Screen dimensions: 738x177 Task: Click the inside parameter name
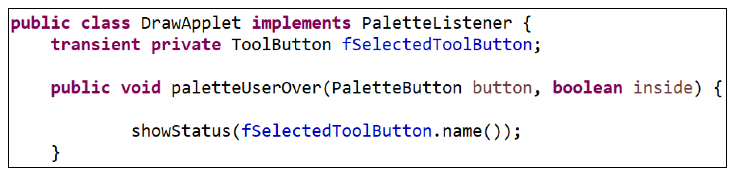[x=663, y=88]
